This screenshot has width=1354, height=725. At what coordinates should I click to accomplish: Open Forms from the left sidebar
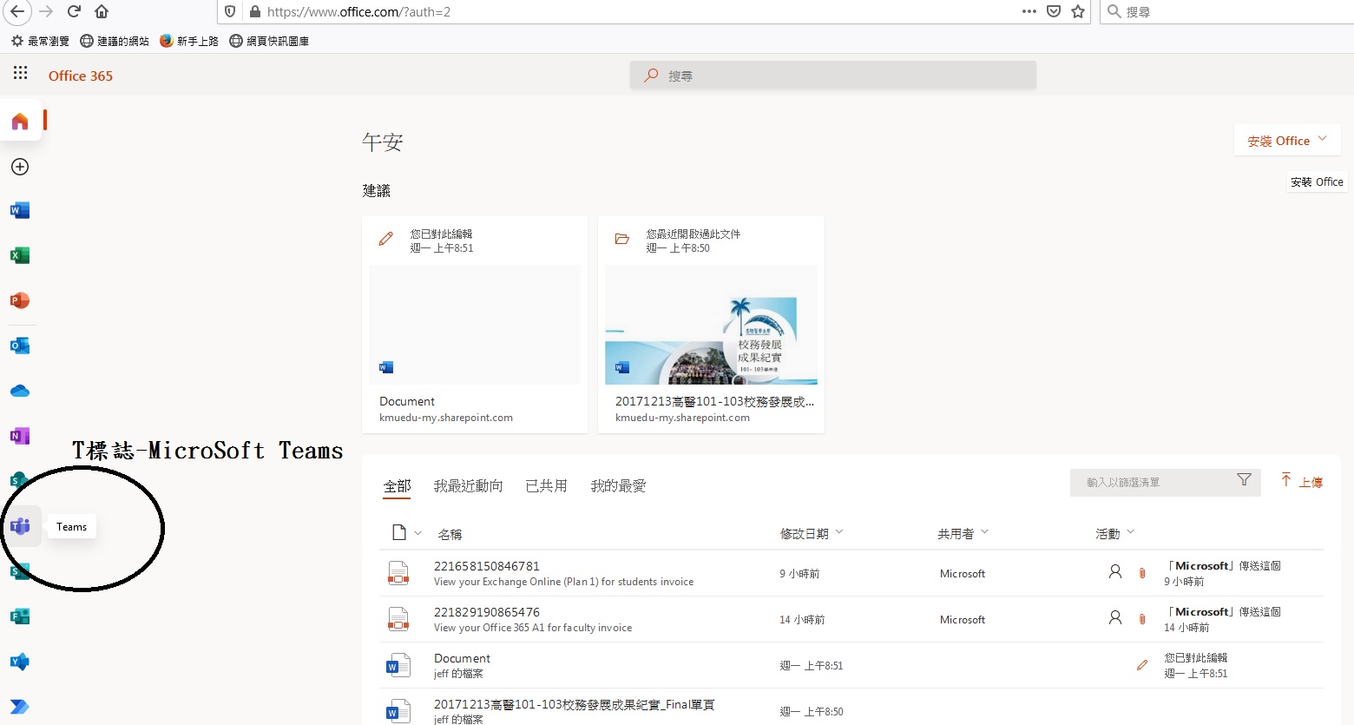(20, 616)
